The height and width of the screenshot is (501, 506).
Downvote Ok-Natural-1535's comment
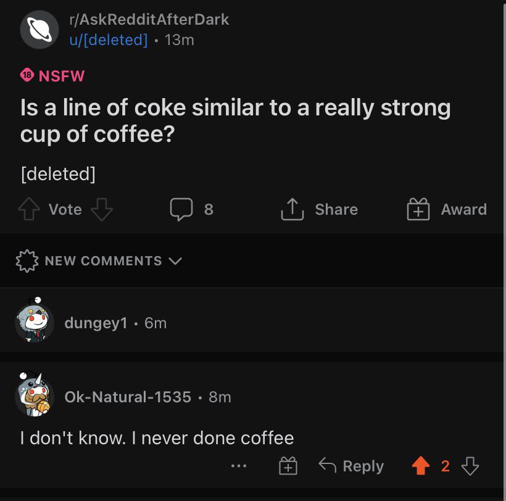click(471, 466)
